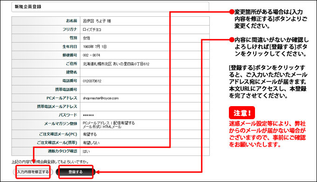This screenshot has width=317, height=182.
Task: Select the 郵便番号 value 002-8074
Action: (91, 55)
